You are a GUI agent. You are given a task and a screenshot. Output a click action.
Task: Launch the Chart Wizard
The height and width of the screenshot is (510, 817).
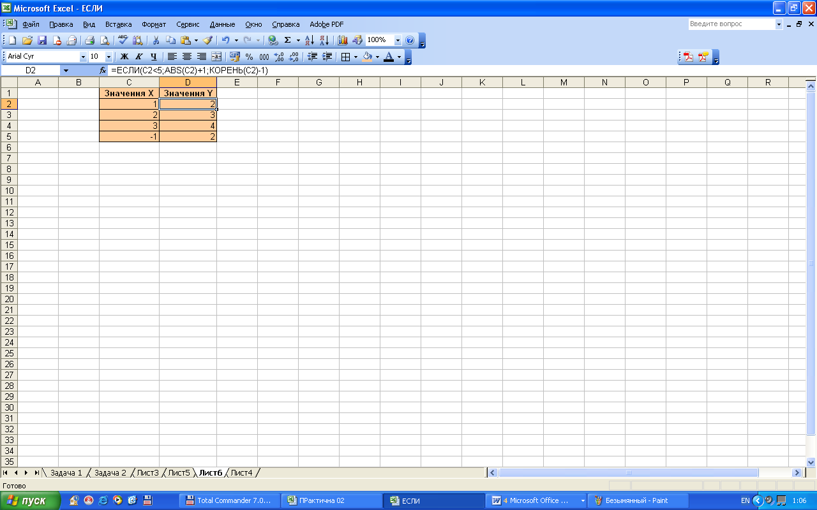[343, 40]
